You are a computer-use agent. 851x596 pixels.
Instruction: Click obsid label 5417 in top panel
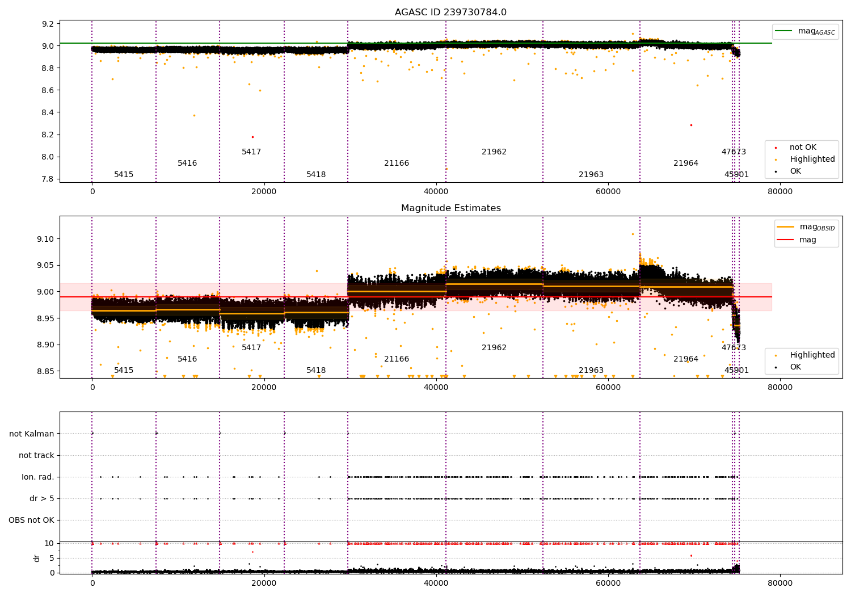251,152
